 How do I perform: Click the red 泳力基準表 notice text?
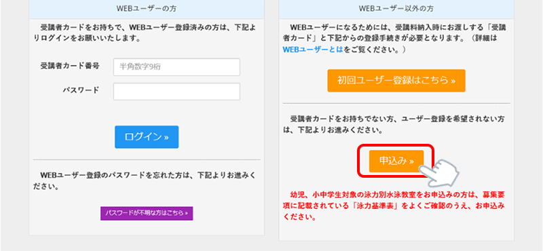pyautogui.click(x=394, y=206)
